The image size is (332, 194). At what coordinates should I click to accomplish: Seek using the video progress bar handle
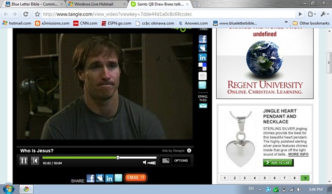[x=118, y=157]
